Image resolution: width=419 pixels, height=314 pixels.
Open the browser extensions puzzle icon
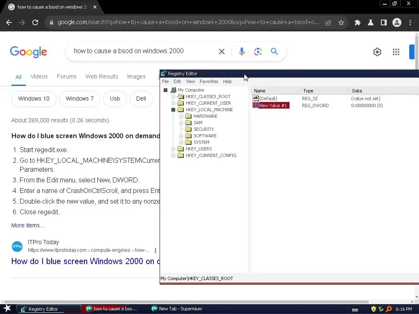357,23
